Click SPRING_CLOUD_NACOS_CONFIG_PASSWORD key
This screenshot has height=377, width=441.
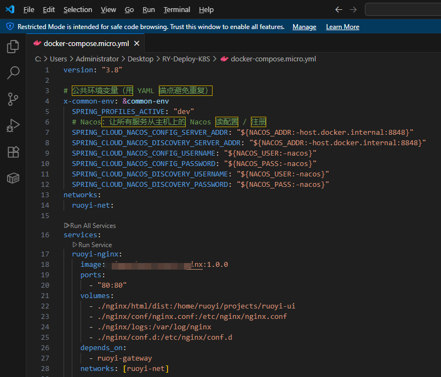tap(144, 163)
